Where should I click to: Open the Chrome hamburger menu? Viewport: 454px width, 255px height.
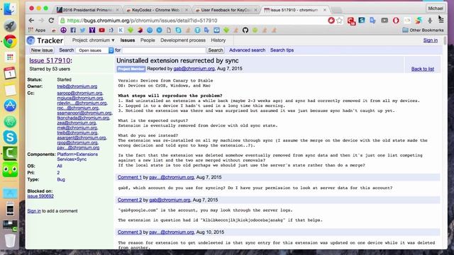pos(441,21)
